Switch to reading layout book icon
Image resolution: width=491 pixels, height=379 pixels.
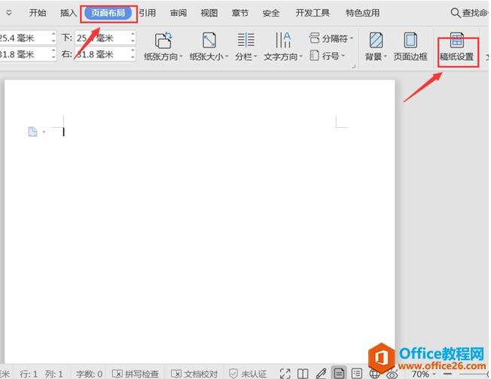(x=303, y=374)
